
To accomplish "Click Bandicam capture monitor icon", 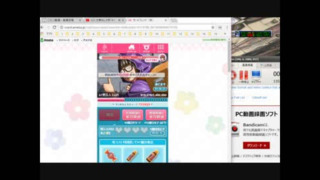I will pyautogui.click(x=256, y=74).
